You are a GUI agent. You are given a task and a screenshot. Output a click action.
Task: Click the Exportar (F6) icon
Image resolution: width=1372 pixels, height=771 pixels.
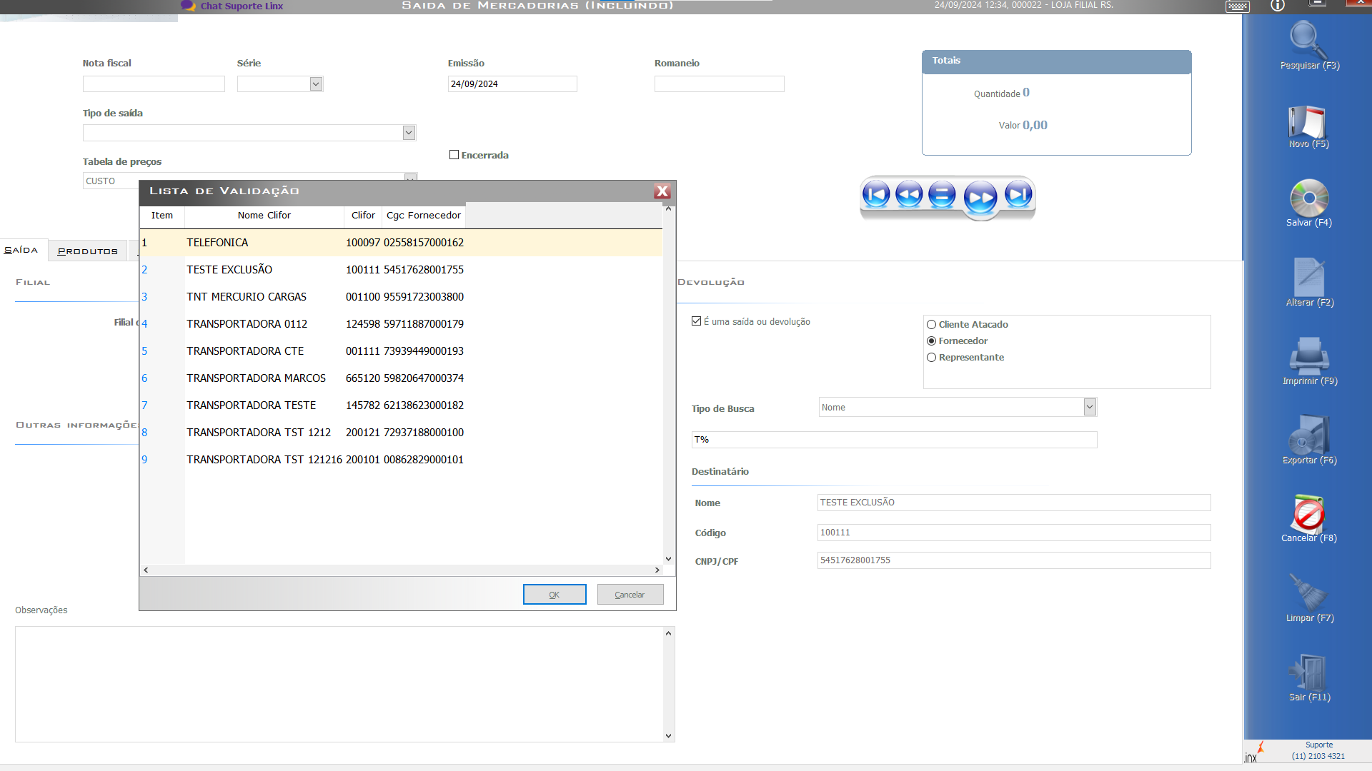pyautogui.click(x=1308, y=434)
